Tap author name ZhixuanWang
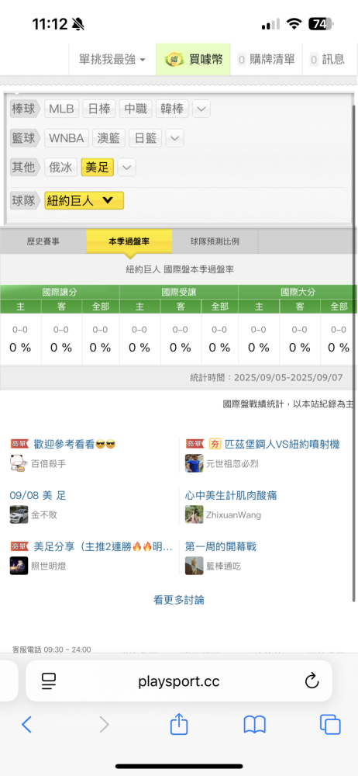Image resolution: width=358 pixels, height=776 pixels. pos(234,515)
